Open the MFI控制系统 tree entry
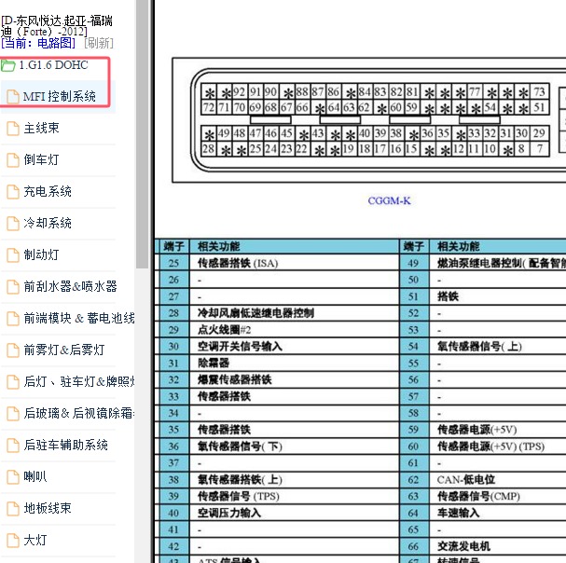 coord(60,97)
